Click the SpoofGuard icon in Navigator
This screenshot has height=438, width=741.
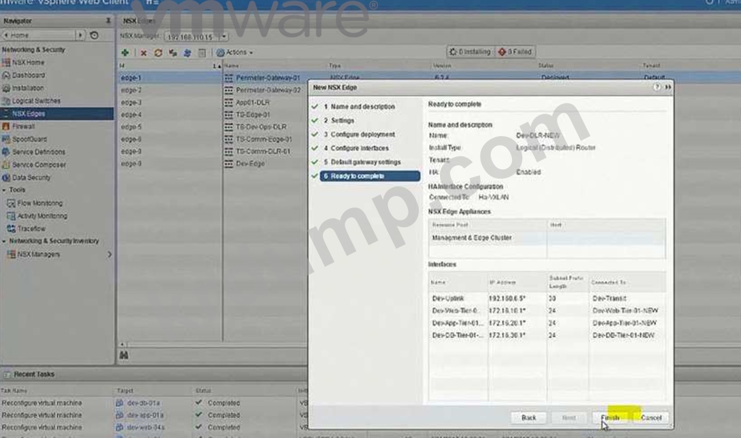(x=6, y=139)
